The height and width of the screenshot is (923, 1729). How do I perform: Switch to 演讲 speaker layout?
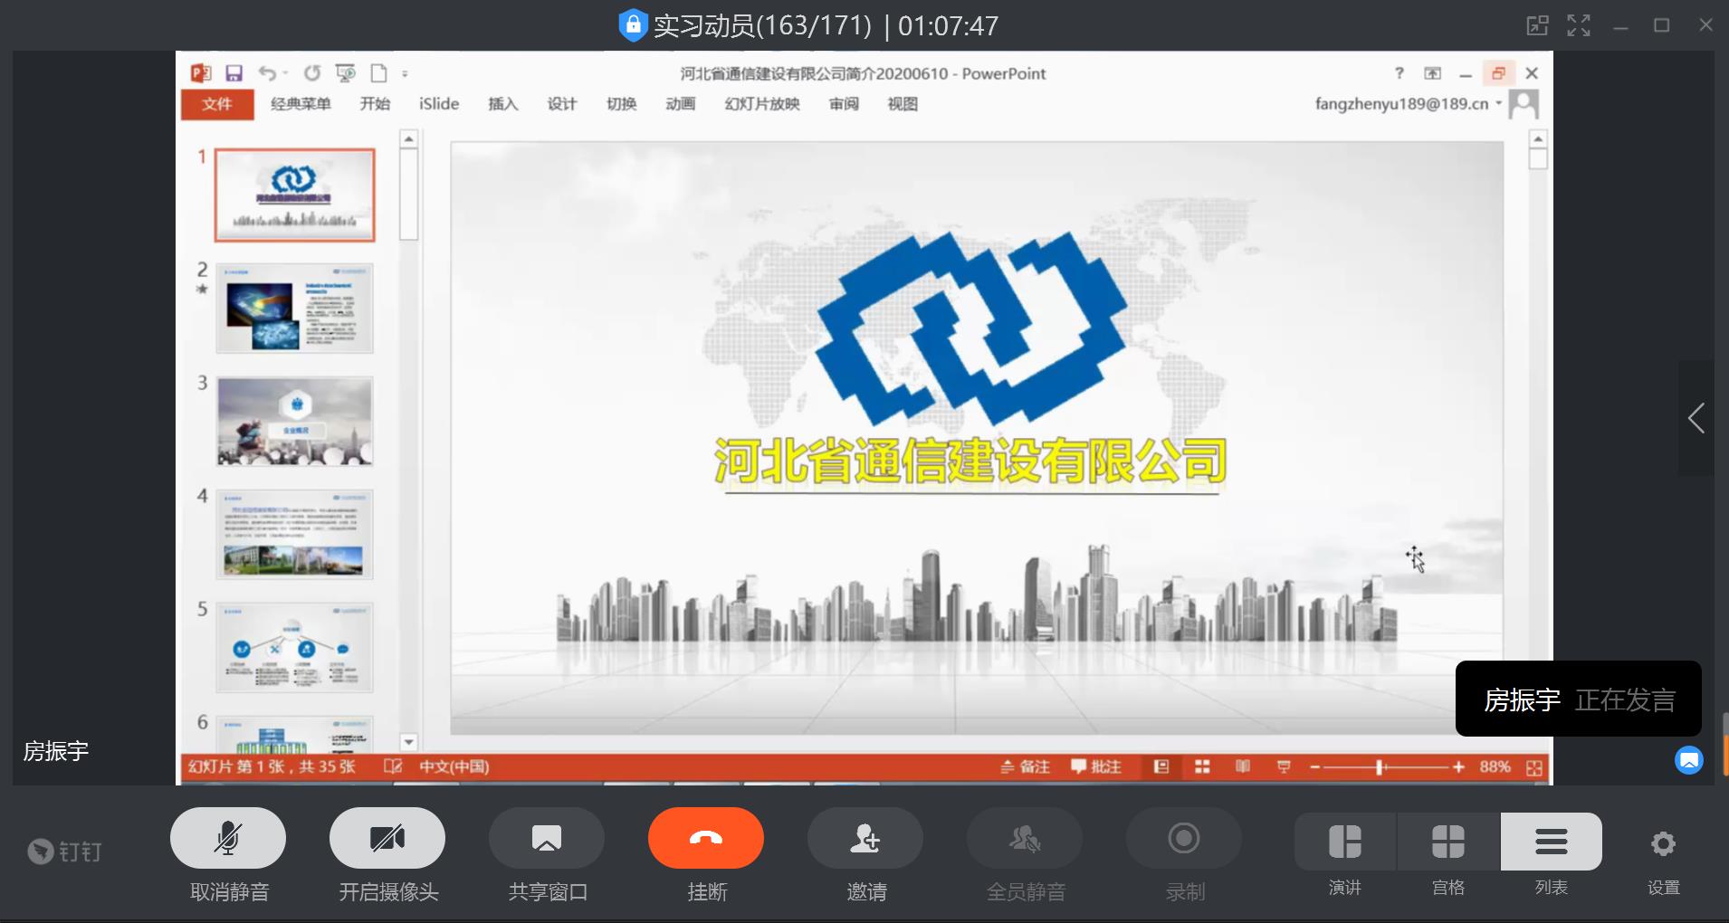coord(1345,842)
